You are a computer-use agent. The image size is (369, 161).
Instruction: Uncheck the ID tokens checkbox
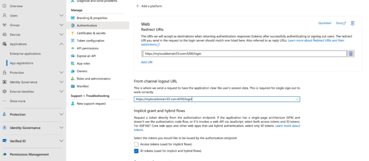[x=136, y=151]
